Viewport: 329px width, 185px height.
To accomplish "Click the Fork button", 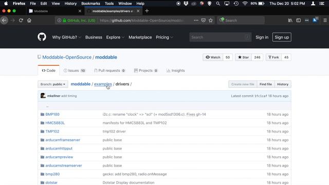I will pos(273,57).
